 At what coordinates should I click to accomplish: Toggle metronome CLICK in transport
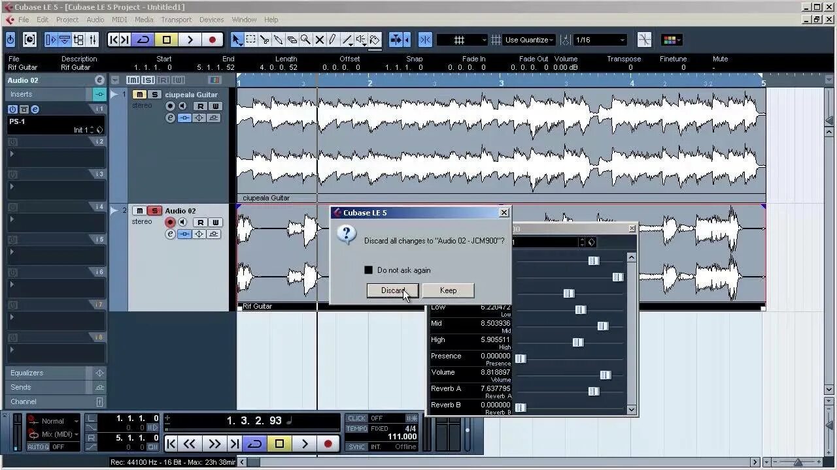pos(357,418)
